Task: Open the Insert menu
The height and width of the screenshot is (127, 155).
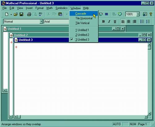Action: pyautogui.click(x=29, y=8)
